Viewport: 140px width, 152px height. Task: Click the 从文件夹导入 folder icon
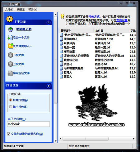point(11,46)
